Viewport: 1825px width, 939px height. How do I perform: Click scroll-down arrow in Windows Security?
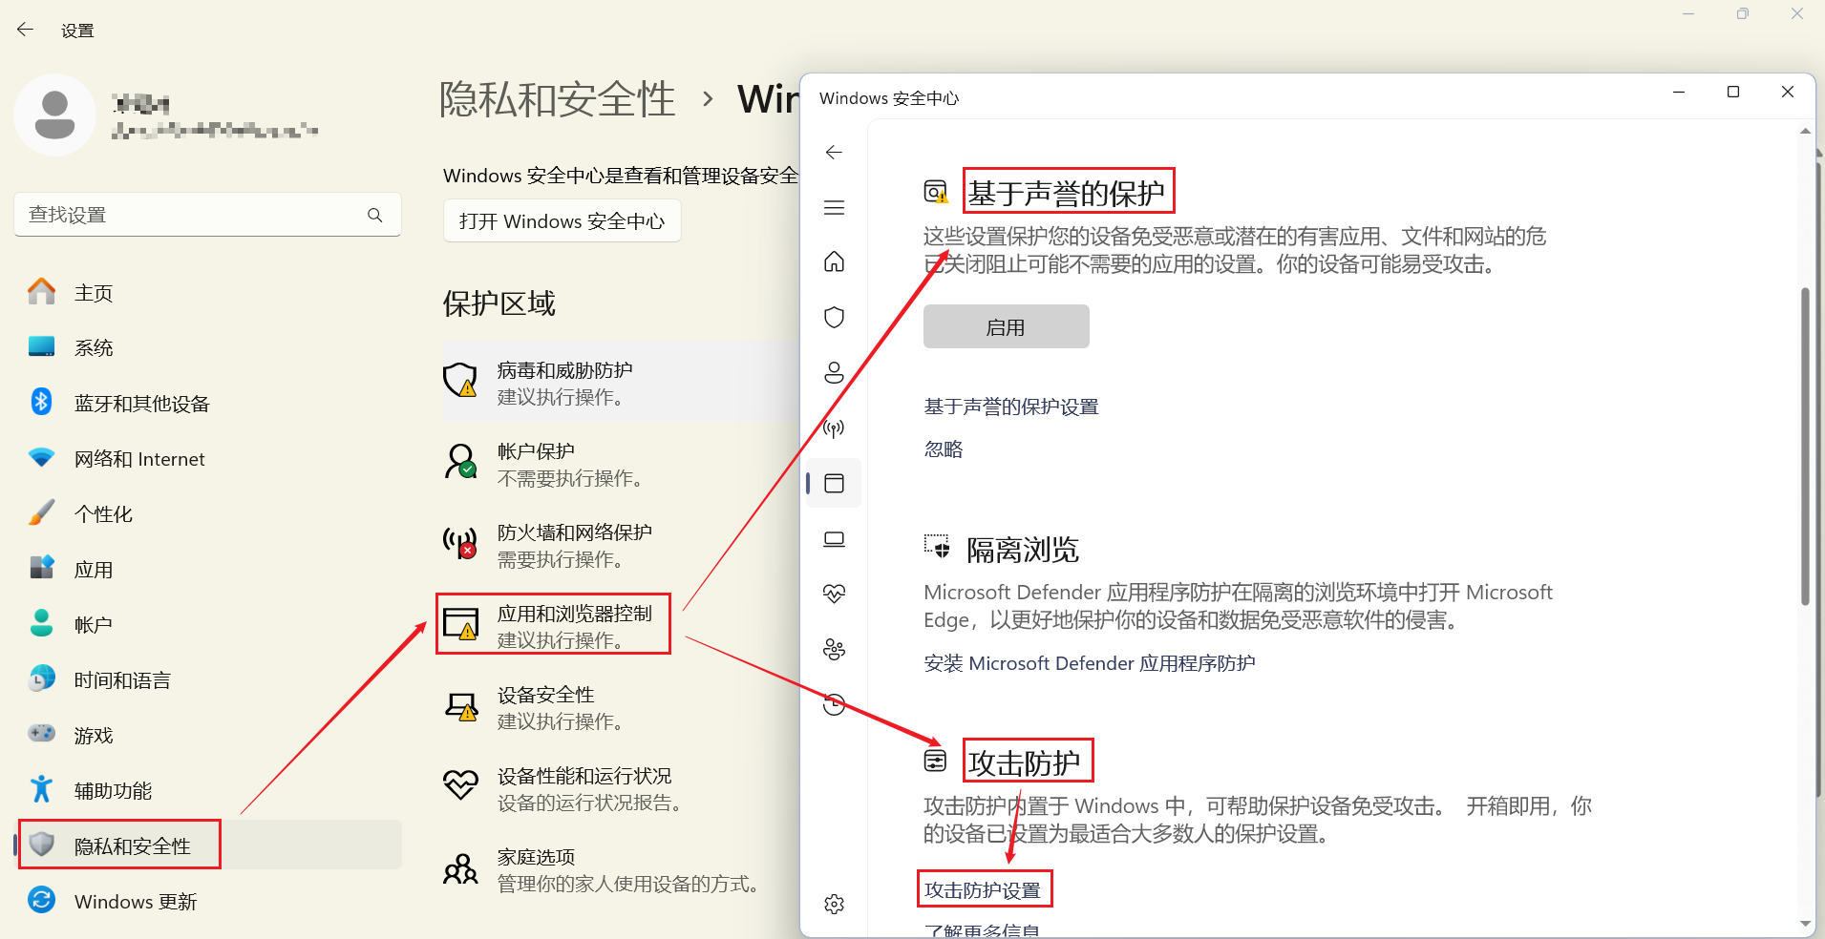pos(1805,924)
